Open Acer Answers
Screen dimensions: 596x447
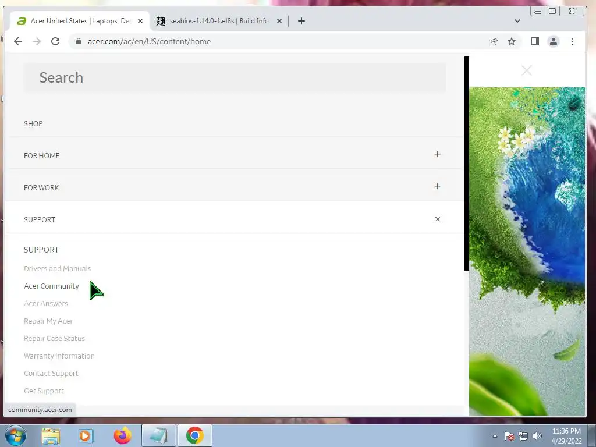46,304
